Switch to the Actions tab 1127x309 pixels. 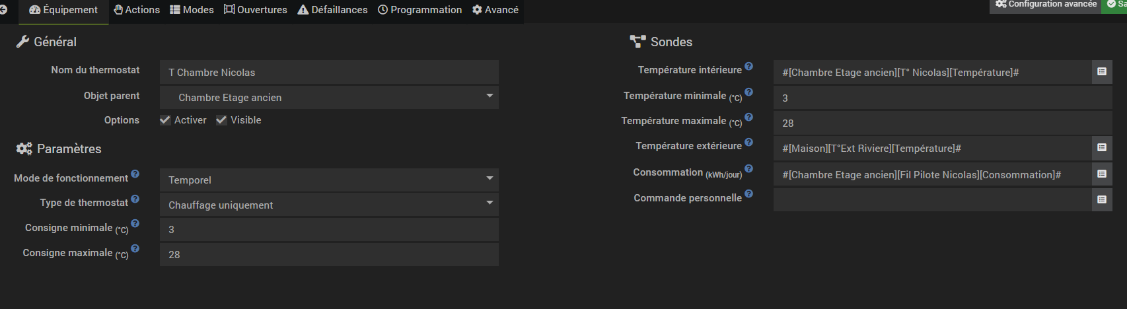point(137,10)
